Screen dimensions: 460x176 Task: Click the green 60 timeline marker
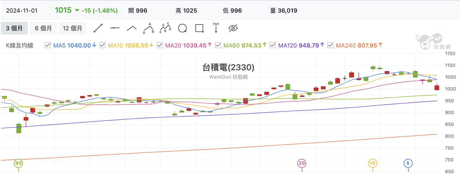click(x=19, y=163)
